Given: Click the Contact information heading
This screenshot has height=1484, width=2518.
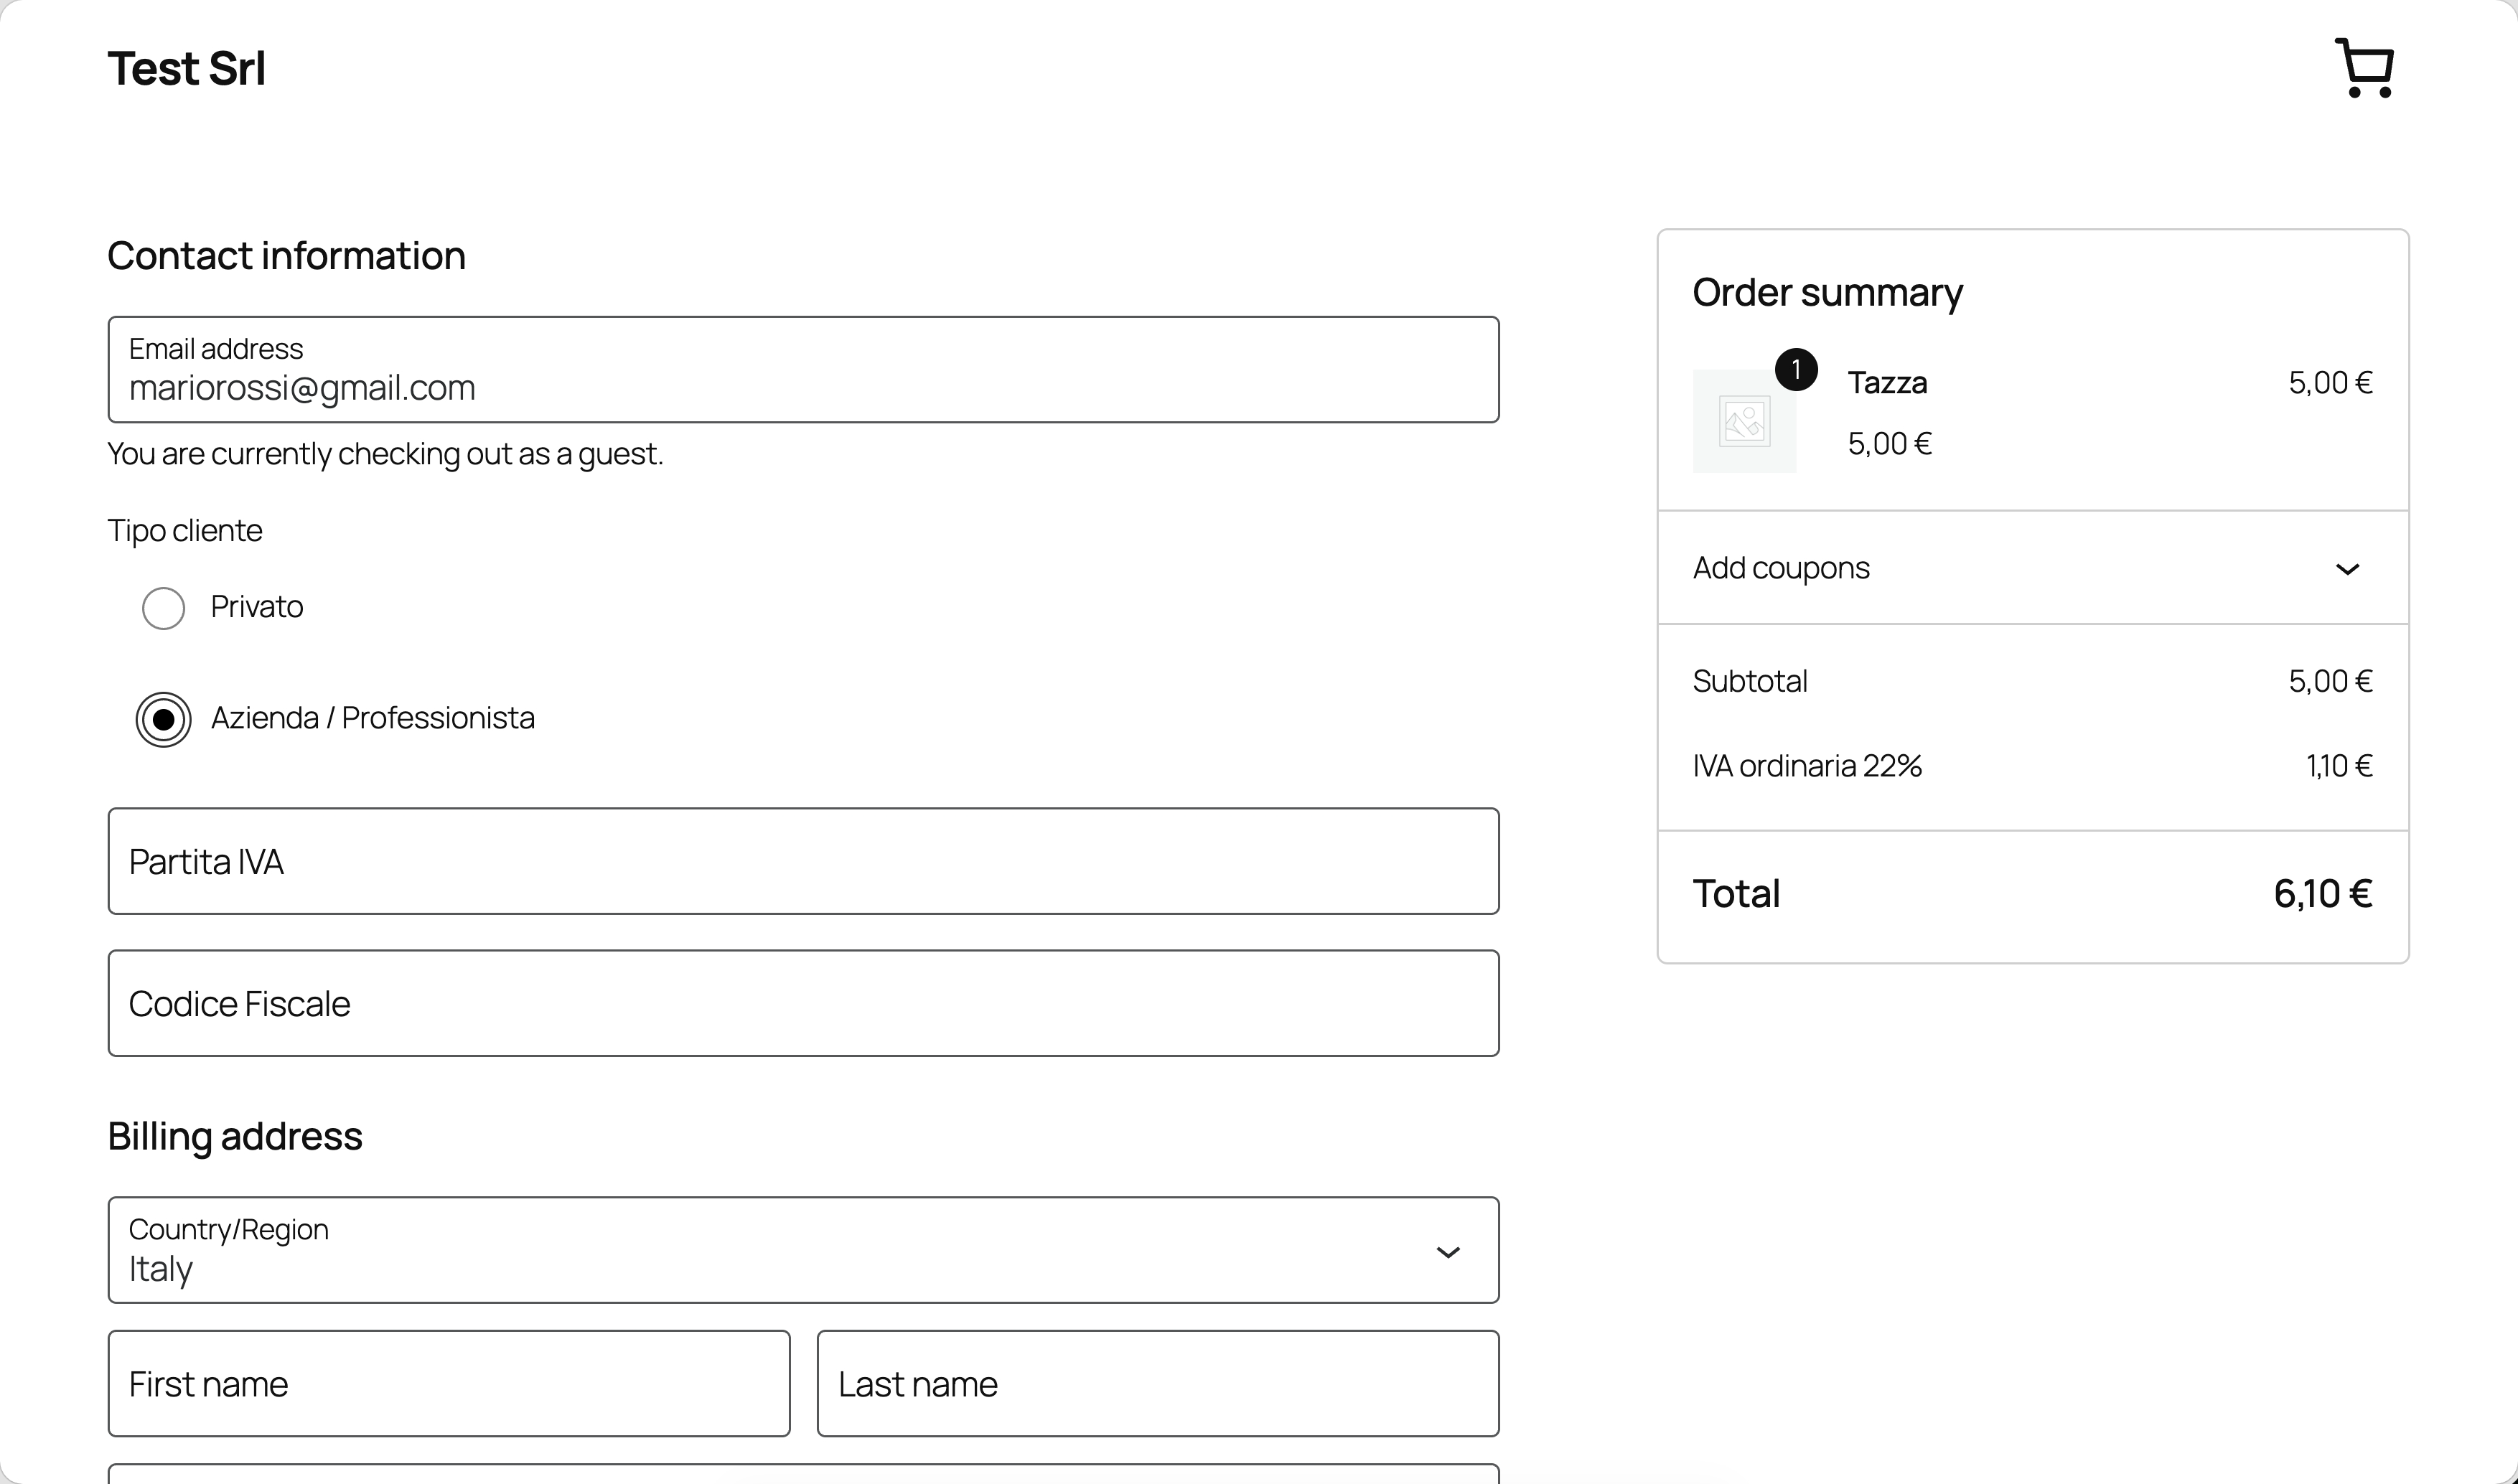Looking at the screenshot, I should tap(287, 256).
